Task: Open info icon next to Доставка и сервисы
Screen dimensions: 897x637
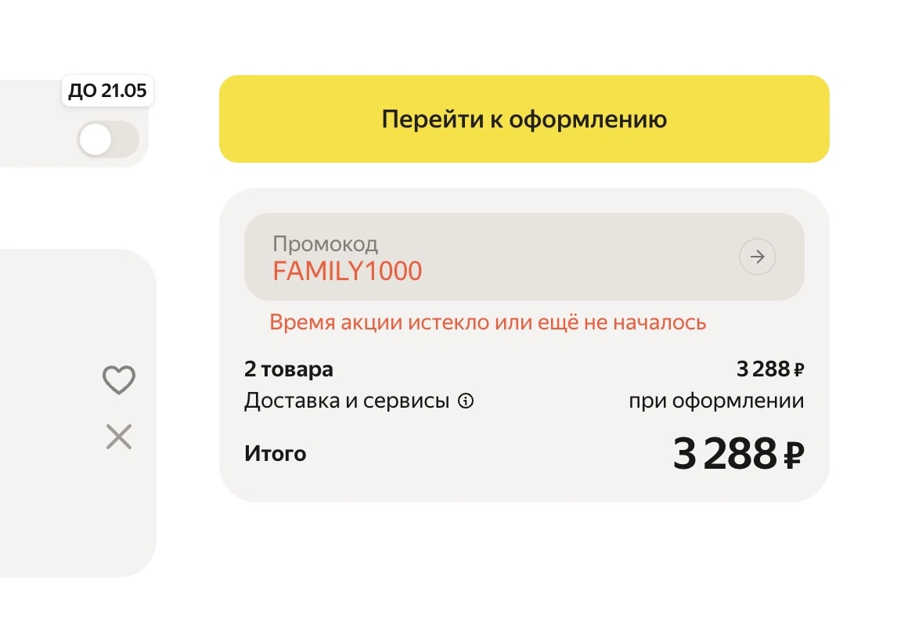Action: pyautogui.click(x=466, y=401)
